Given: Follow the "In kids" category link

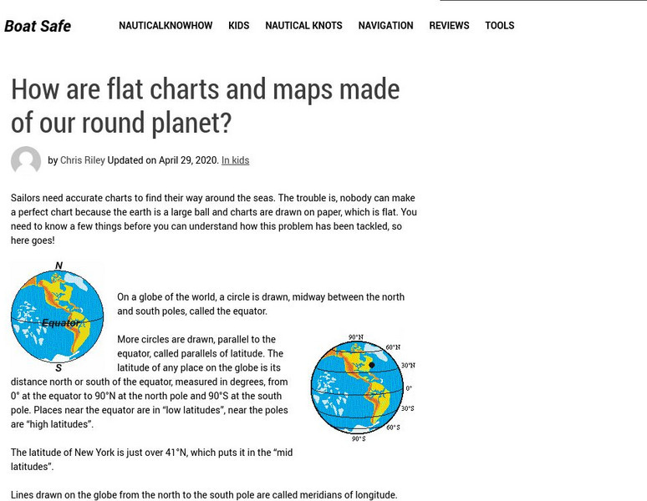Looking at the screenshot, I should [235, 160].
